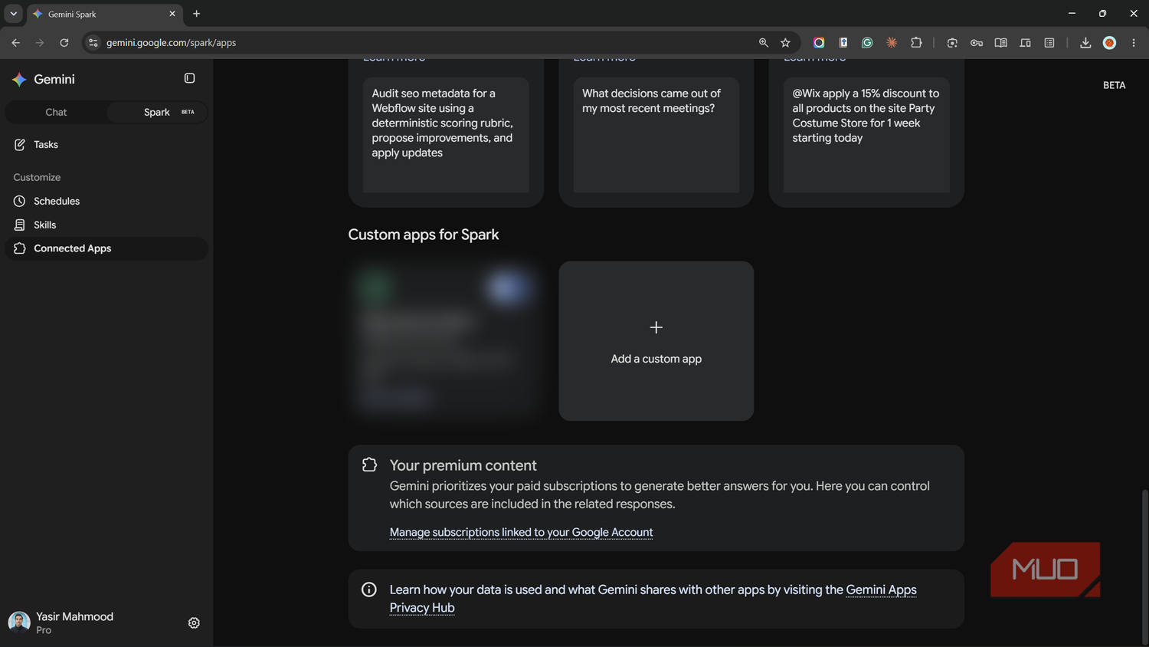Viewport: 1149px width, 647px height.
Task: Click the Add a custom app card
Action: tap(656, 340)
